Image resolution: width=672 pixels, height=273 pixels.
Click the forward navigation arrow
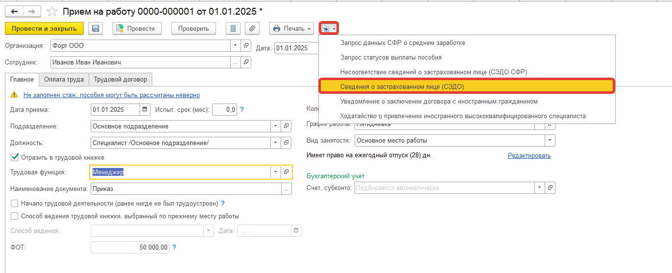click(32, 11)
